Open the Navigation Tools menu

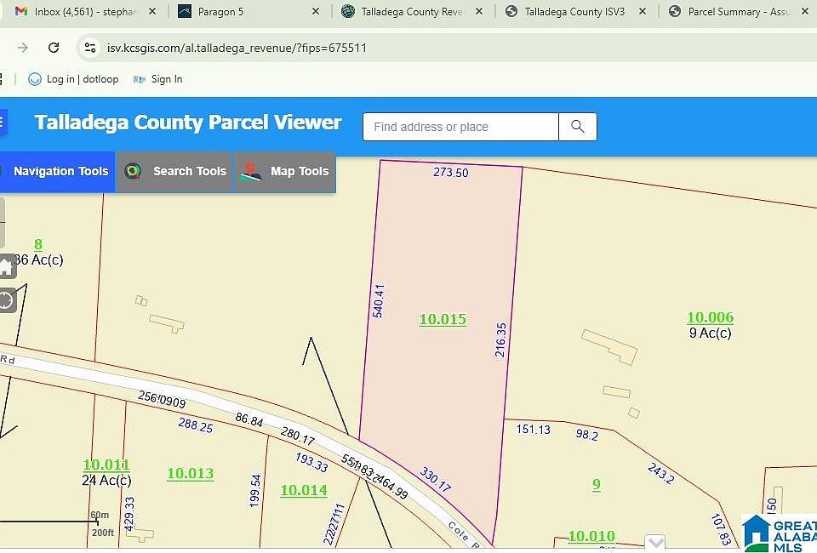56,172
